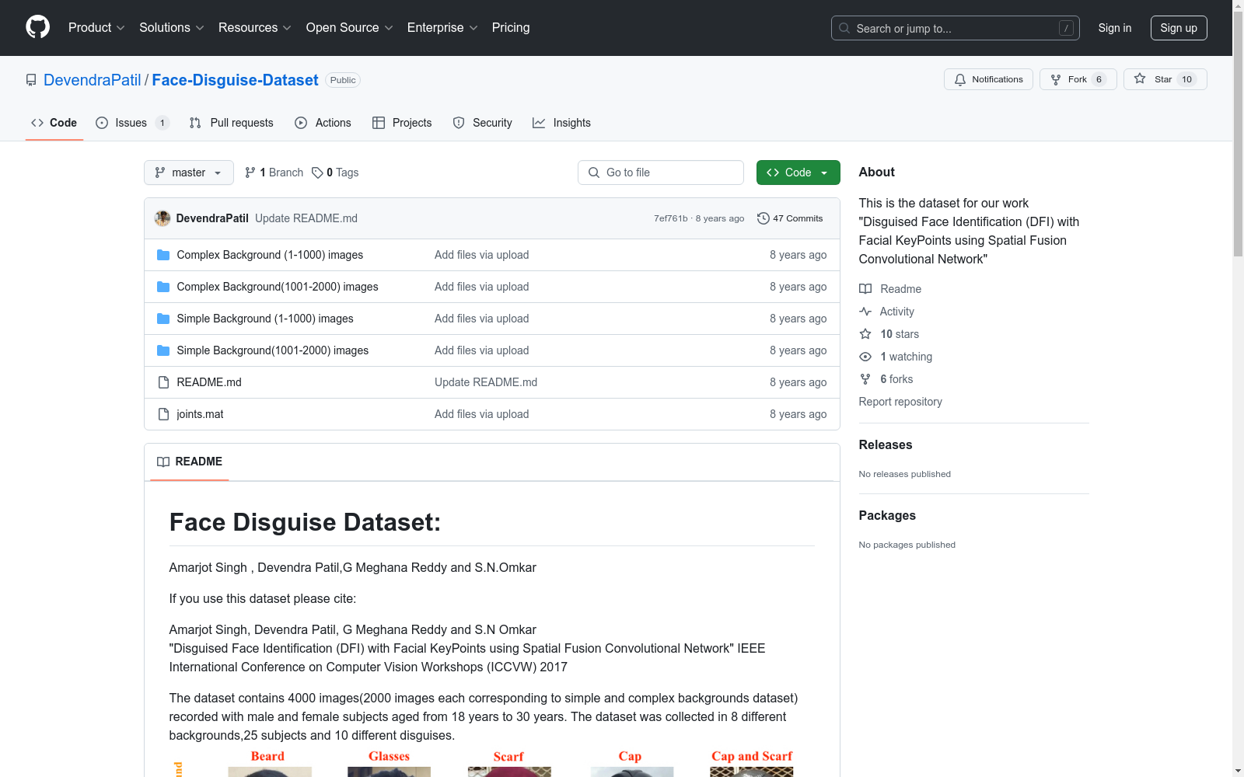1244x777 pixels.
Task: Click the Star icon
Action: (x=1140, y=78)
